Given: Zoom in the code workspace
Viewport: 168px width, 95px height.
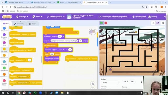Looking at the screenshot, I should 93,84.
